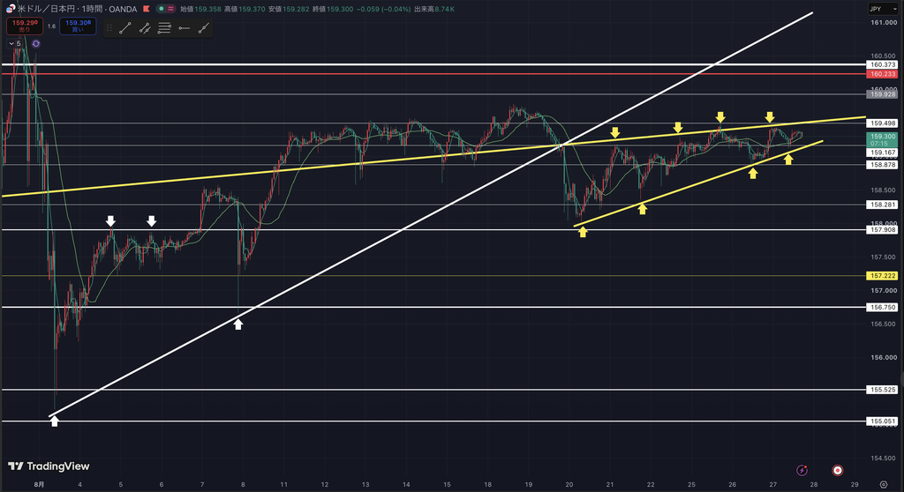This screenshot has height=492, width=904.
Task: Select the extended line tool at toolbar end
Action: (x=204, y=28)
